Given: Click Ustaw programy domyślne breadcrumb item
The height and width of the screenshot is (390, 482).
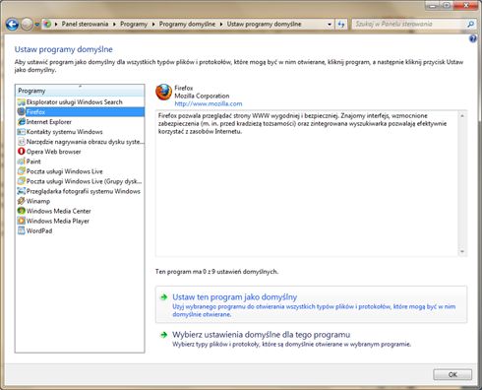Looking at the screenshot, I should point(264,24).
